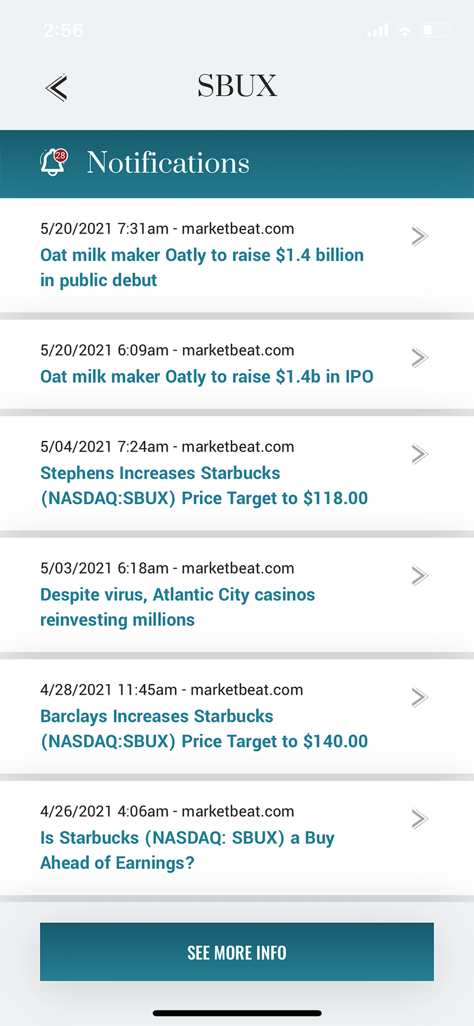Open arrow for Buy Ahead of Earnings story

tap(419, 819)
